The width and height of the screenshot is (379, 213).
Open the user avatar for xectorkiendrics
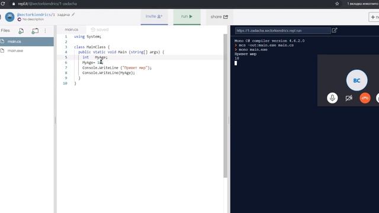pos(10,17)
